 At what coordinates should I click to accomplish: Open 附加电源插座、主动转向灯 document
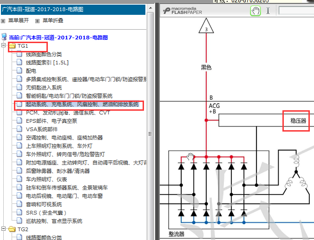pos(86,163)
